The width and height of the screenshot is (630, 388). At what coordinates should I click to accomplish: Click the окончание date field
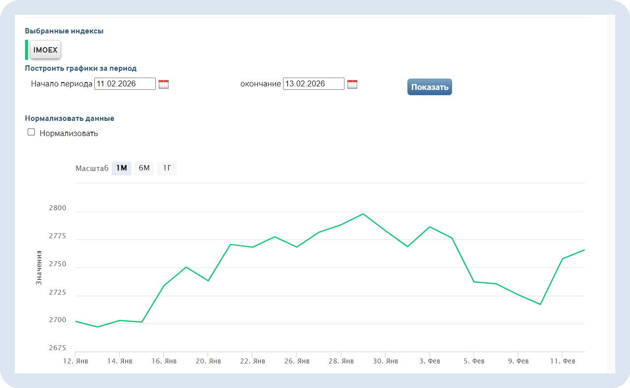tap(314, 84)
